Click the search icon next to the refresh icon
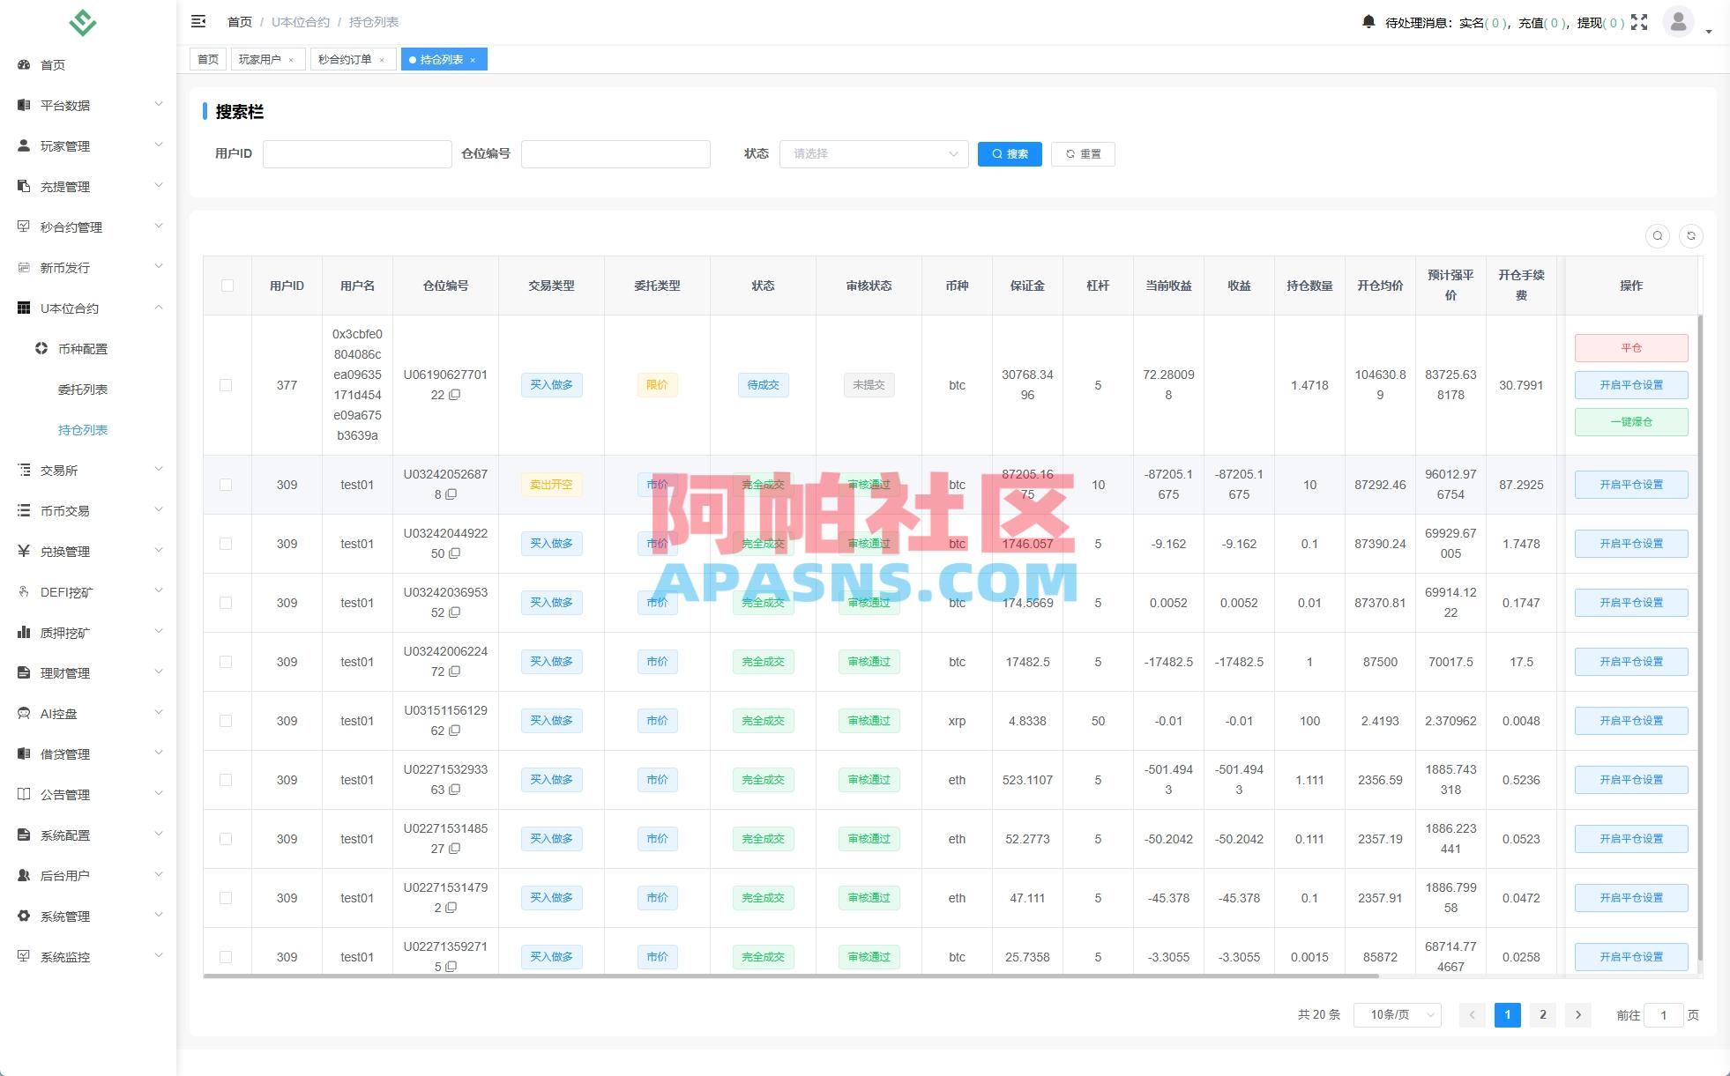This screenshot has width=1730, height=1076. coord(1659,236)
